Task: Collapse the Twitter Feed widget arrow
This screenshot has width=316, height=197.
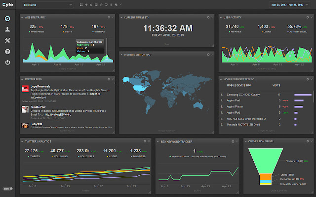Action: 21,78
